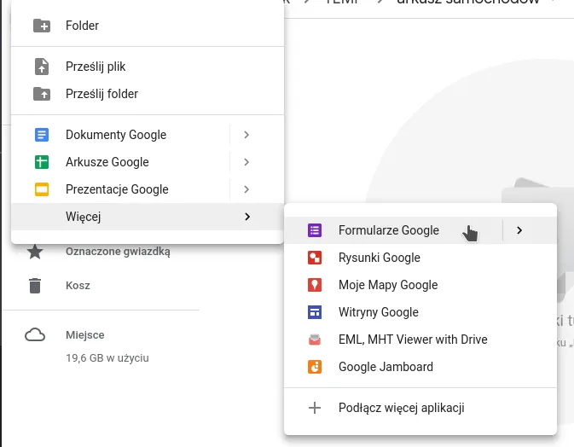Open Kosz in the sidebar

click(x=78, y=286)
